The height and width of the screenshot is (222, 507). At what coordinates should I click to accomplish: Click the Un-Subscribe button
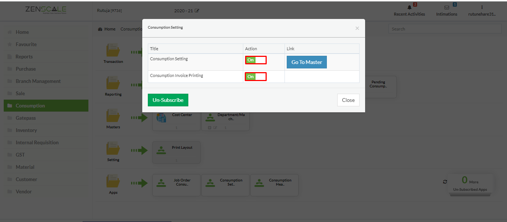point(168,100)
